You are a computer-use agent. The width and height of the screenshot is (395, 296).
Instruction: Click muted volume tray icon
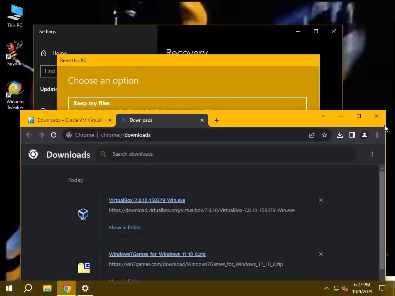(x=345, y=288)
